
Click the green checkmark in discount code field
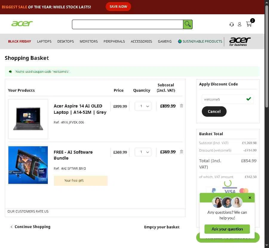pos(249,99)
